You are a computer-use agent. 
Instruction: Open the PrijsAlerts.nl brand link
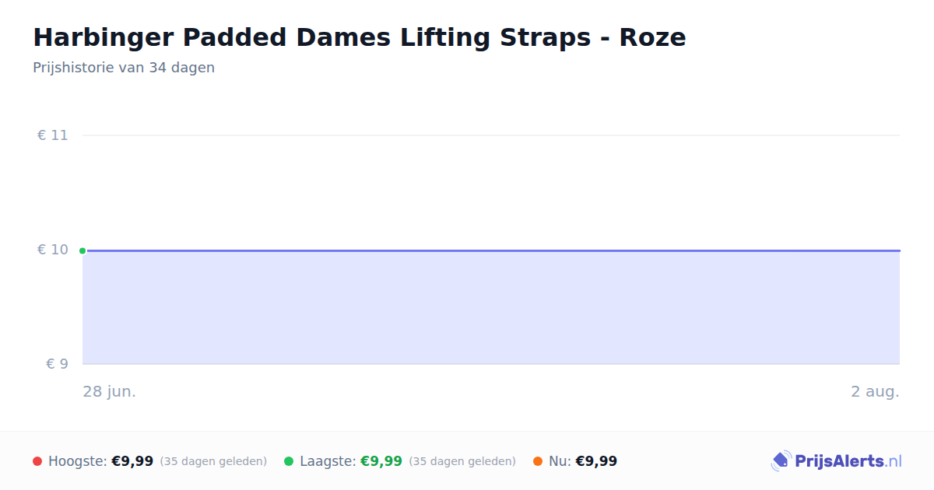pos(836,461)
